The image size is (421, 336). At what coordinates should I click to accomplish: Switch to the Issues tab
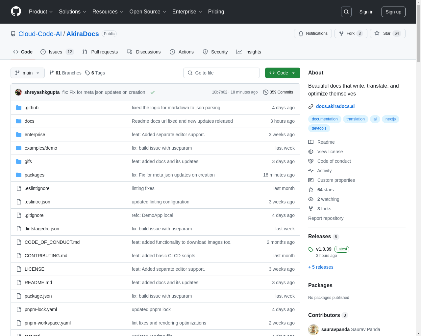(x=57, y=52)
